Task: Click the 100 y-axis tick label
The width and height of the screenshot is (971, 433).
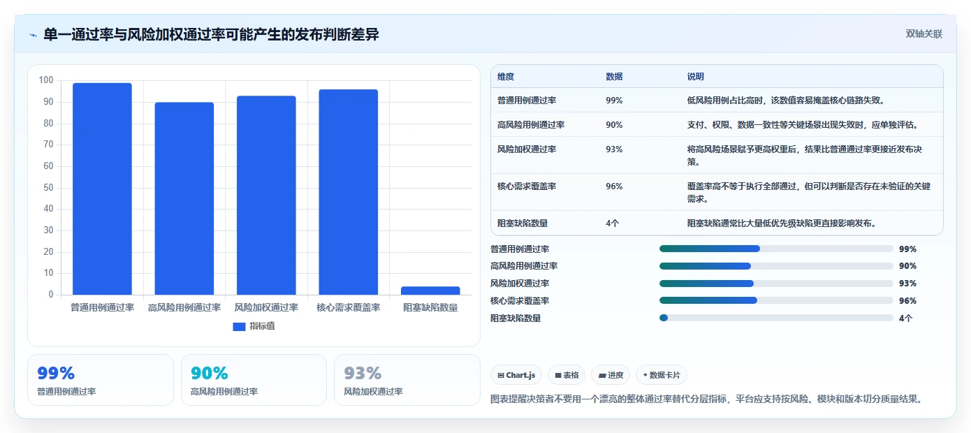Action: click(46, 80)
